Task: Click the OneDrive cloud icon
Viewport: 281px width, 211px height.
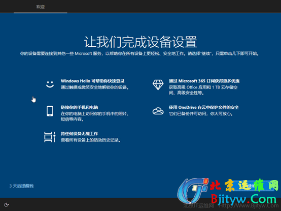Action: (x=158, y=111)
